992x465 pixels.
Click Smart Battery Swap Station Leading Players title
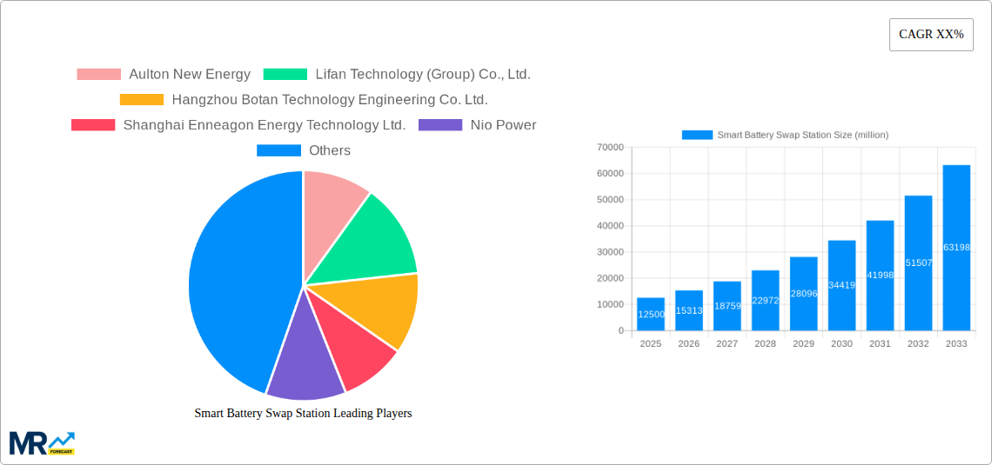(x=303, y=413)
